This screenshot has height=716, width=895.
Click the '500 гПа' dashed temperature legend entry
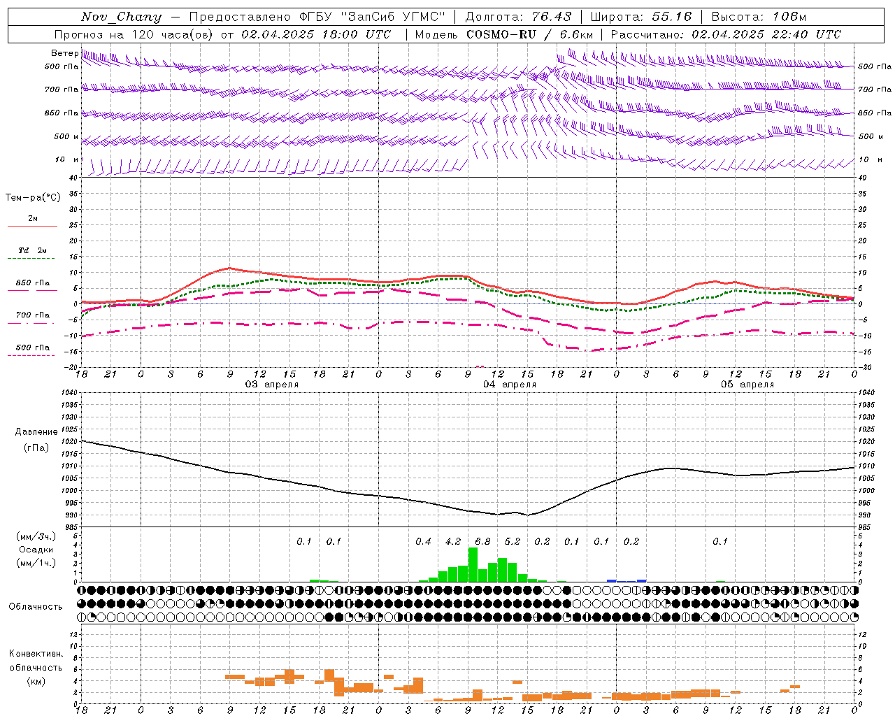33,347
